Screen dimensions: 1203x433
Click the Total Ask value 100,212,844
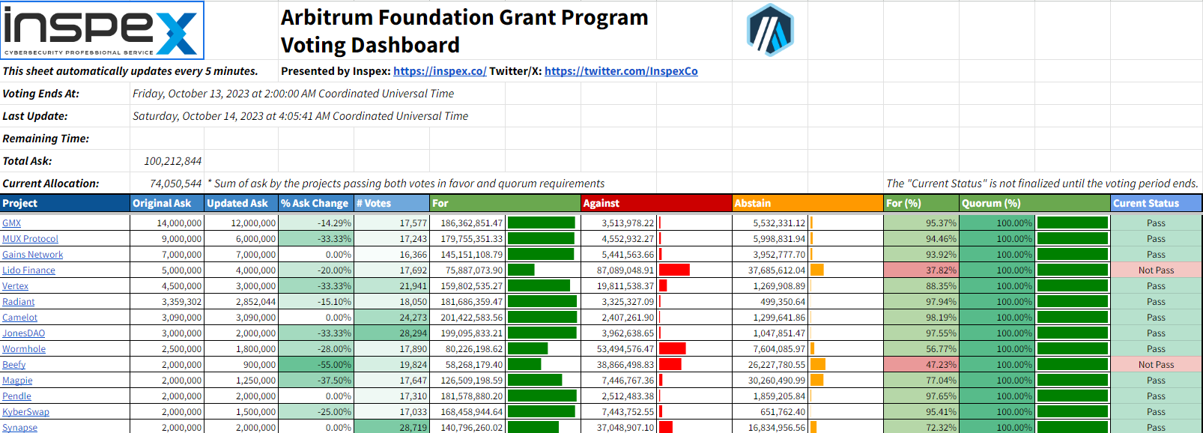(x=172, y=161)
